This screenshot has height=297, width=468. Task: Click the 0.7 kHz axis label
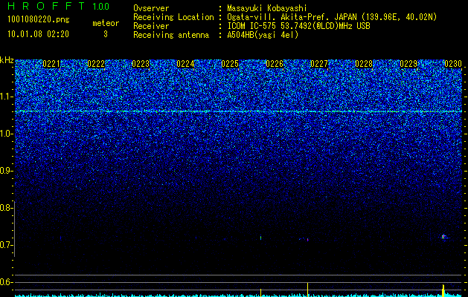[x=6, y=245]
